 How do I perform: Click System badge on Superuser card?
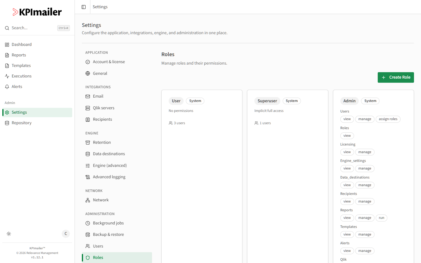click(291, 101)
